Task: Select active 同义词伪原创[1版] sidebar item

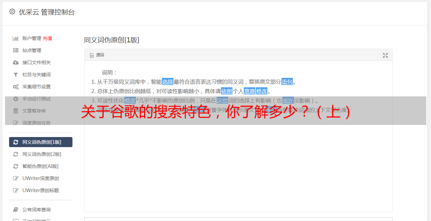Action: click(41, 142)
